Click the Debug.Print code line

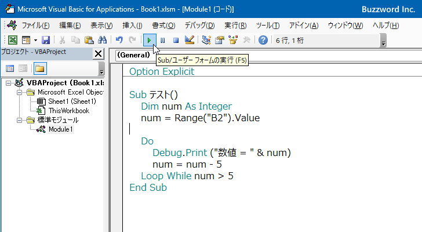coord(221,153)
